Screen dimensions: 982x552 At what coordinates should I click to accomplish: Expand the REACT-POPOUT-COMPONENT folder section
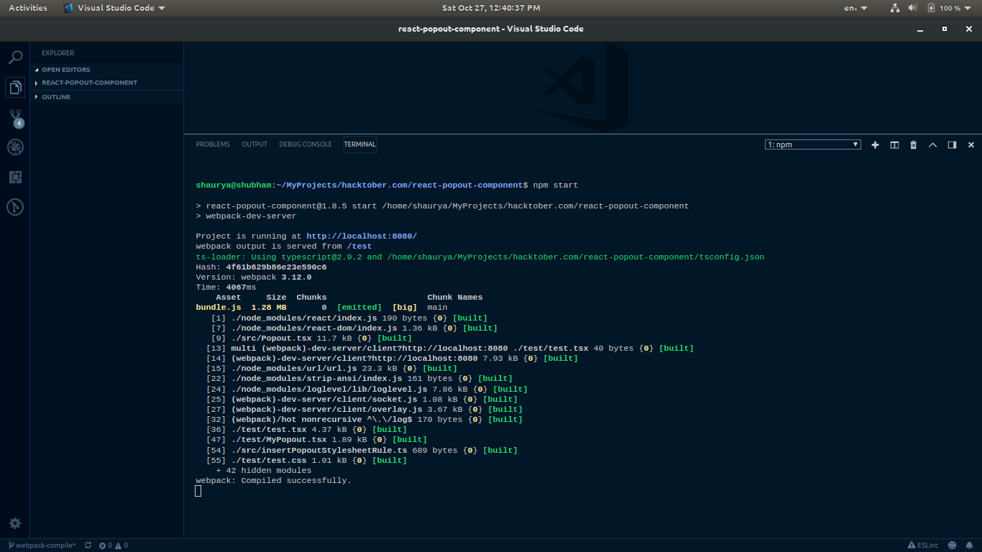point(106,83)
